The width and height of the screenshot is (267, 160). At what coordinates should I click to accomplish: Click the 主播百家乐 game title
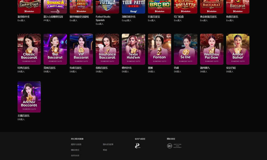[x=23, y=116]
